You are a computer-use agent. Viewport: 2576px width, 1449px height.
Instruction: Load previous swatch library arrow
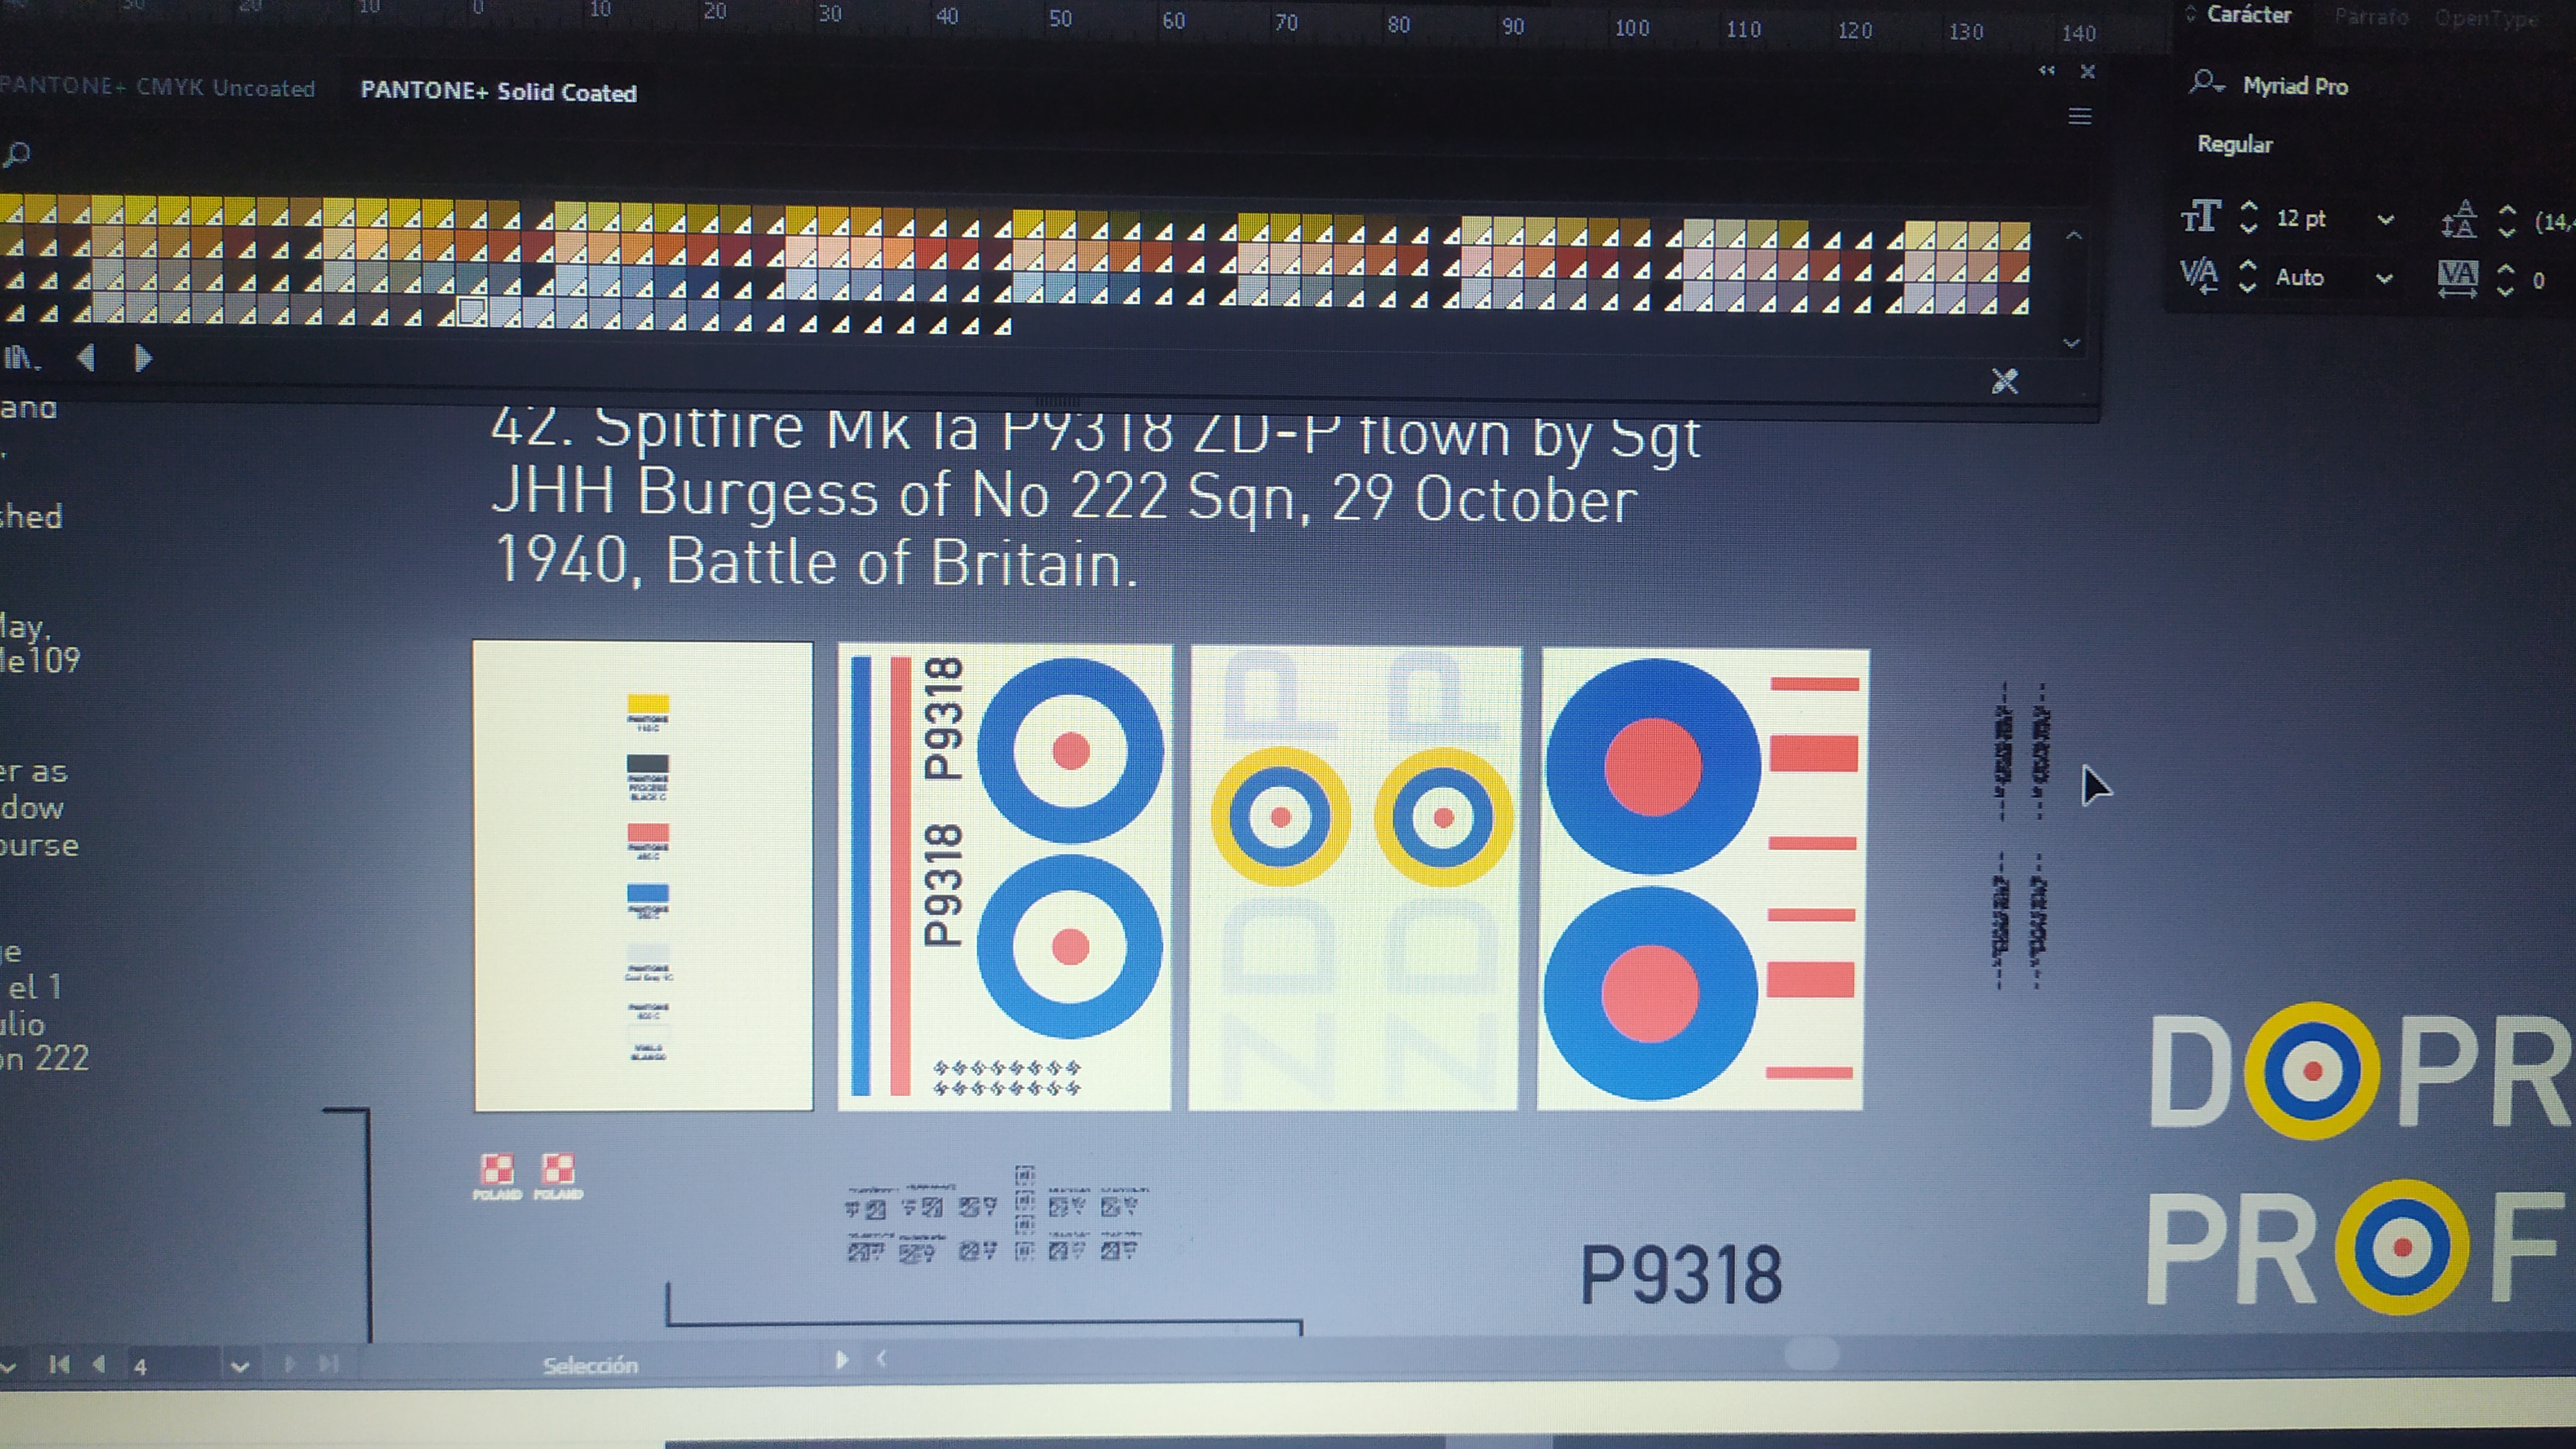pos(86,358)
